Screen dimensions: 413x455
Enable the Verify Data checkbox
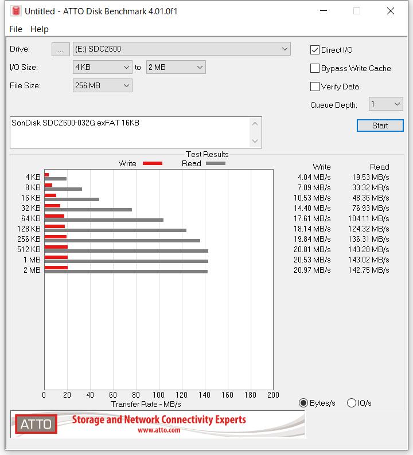click(315, 87)
